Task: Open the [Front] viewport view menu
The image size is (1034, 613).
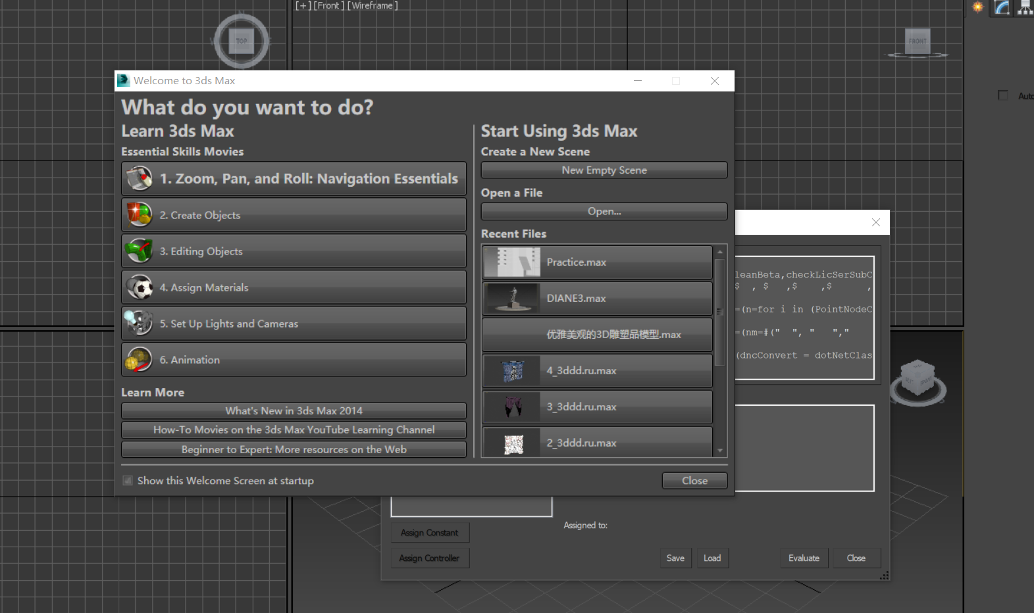Action: [x=328, y=5]
